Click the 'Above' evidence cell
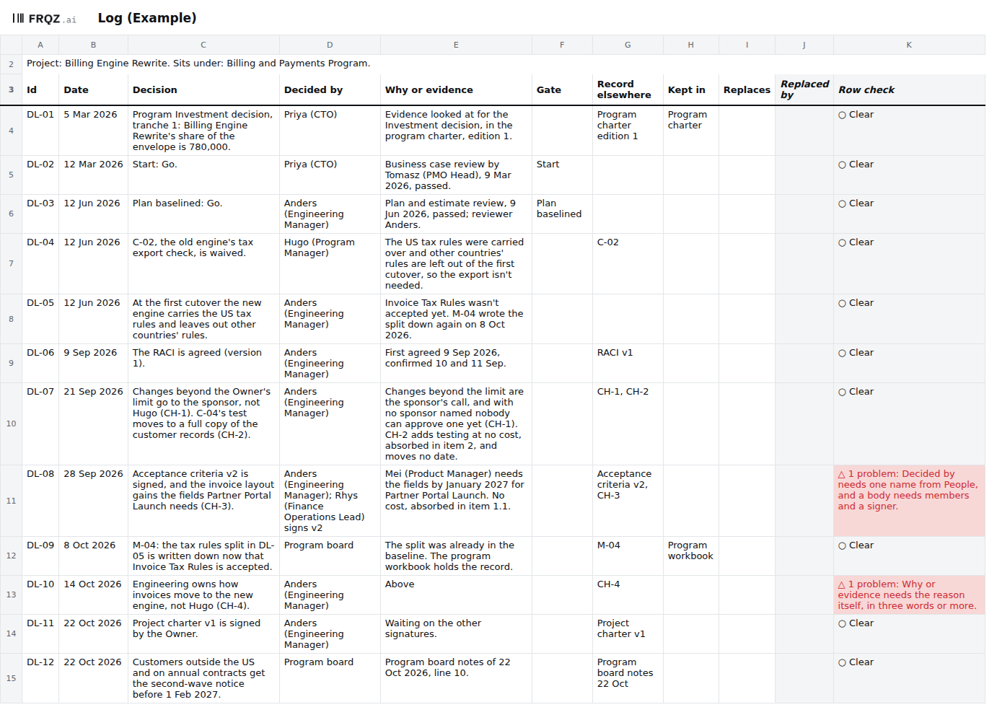Viewport: 997px width, 715px height. [456, 595]
